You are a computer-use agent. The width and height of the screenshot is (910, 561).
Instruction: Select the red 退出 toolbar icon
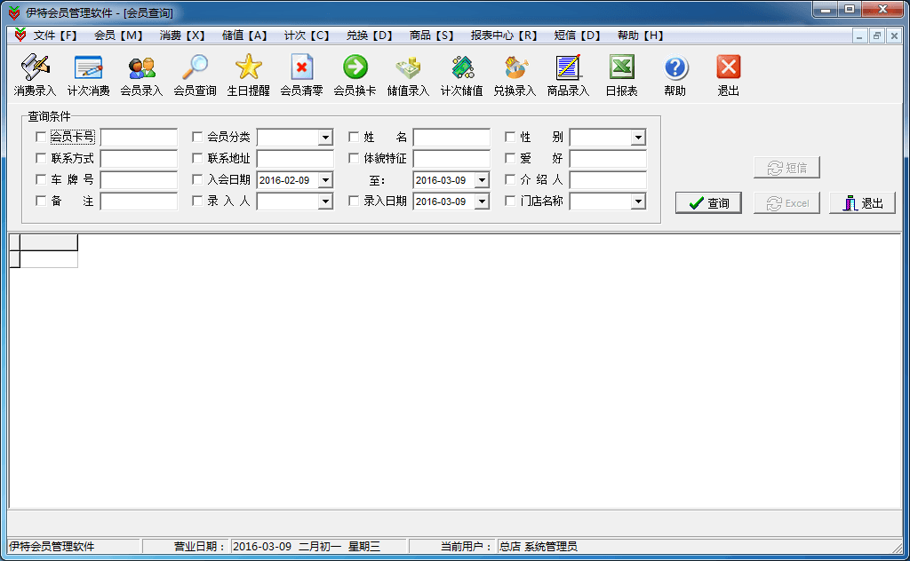point(729,75)
